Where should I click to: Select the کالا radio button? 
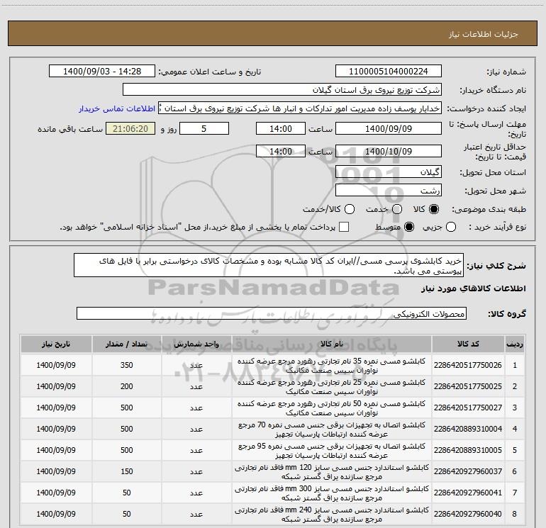pos(434,209)
